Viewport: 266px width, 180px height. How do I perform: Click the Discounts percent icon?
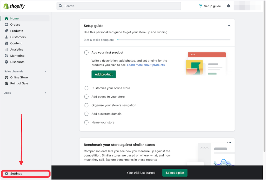point(6,62)
